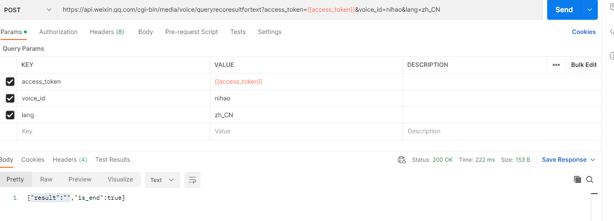Open the Text format dropdown in the response
This screenshot has height=221, width=614.
[x=162, y=180]
